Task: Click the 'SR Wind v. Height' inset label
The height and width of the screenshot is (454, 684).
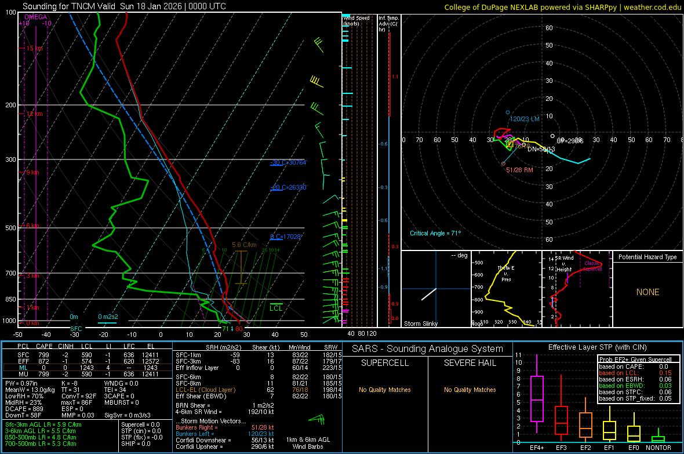Action: point(564,264)
